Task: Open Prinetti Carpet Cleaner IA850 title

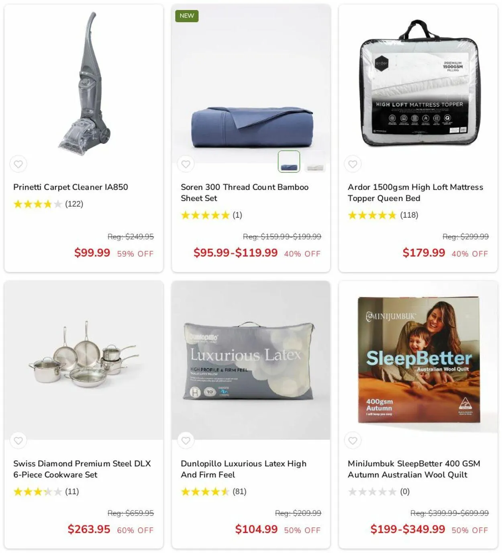Action: click(71, 187)
